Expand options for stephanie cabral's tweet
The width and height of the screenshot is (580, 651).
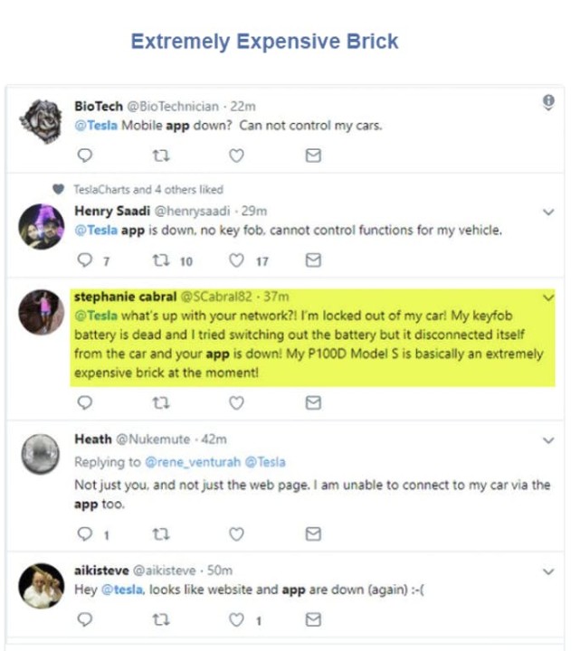[x=548, y=297]
